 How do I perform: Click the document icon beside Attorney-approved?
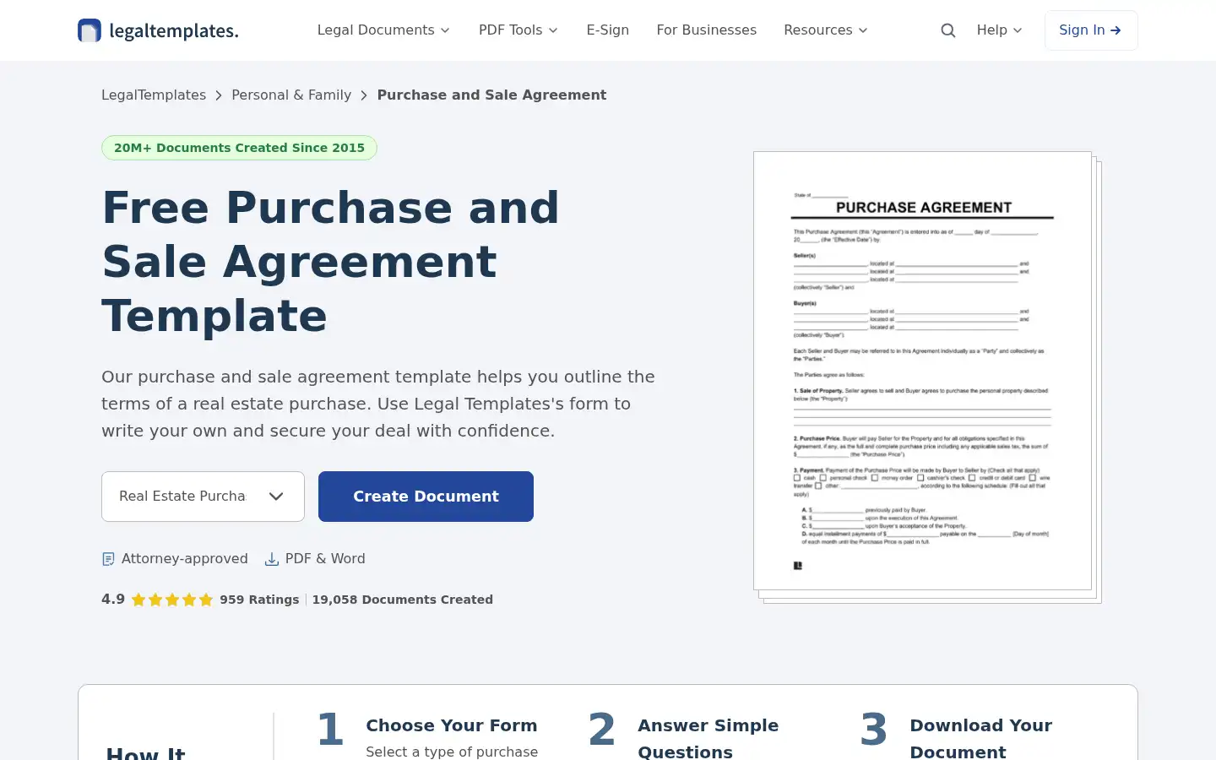(108, 559)
